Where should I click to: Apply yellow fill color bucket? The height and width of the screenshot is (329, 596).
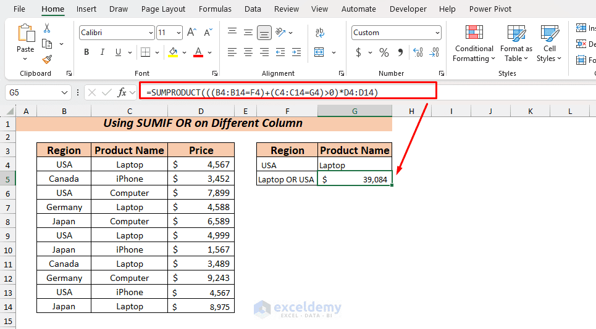[174, 52]
